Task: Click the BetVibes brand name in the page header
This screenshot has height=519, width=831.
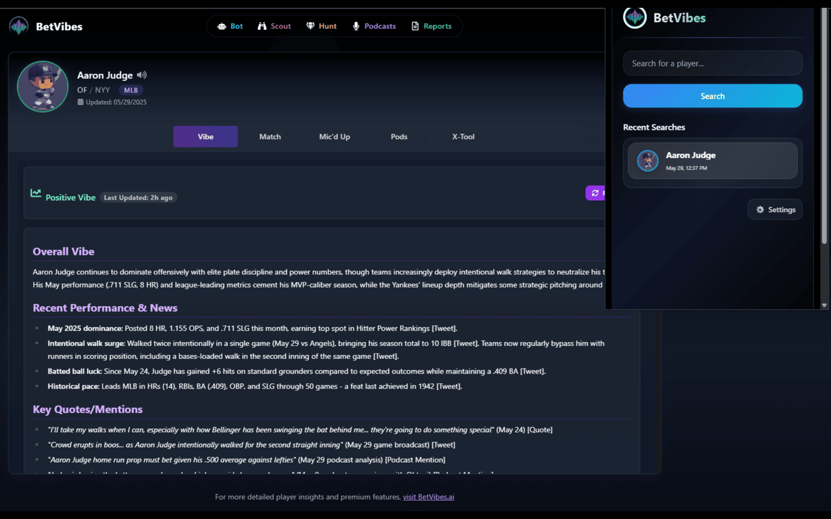Action: point(59,27)
